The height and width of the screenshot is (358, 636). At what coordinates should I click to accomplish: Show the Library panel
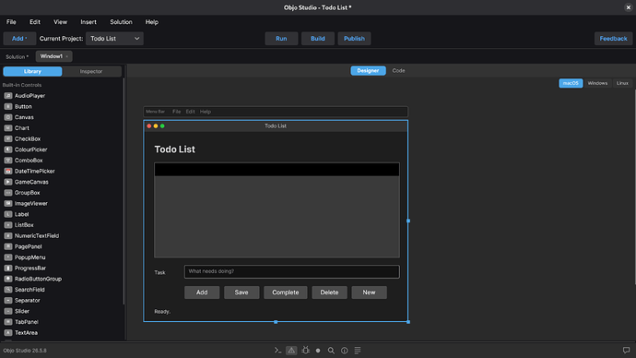(x=32, y=71)
